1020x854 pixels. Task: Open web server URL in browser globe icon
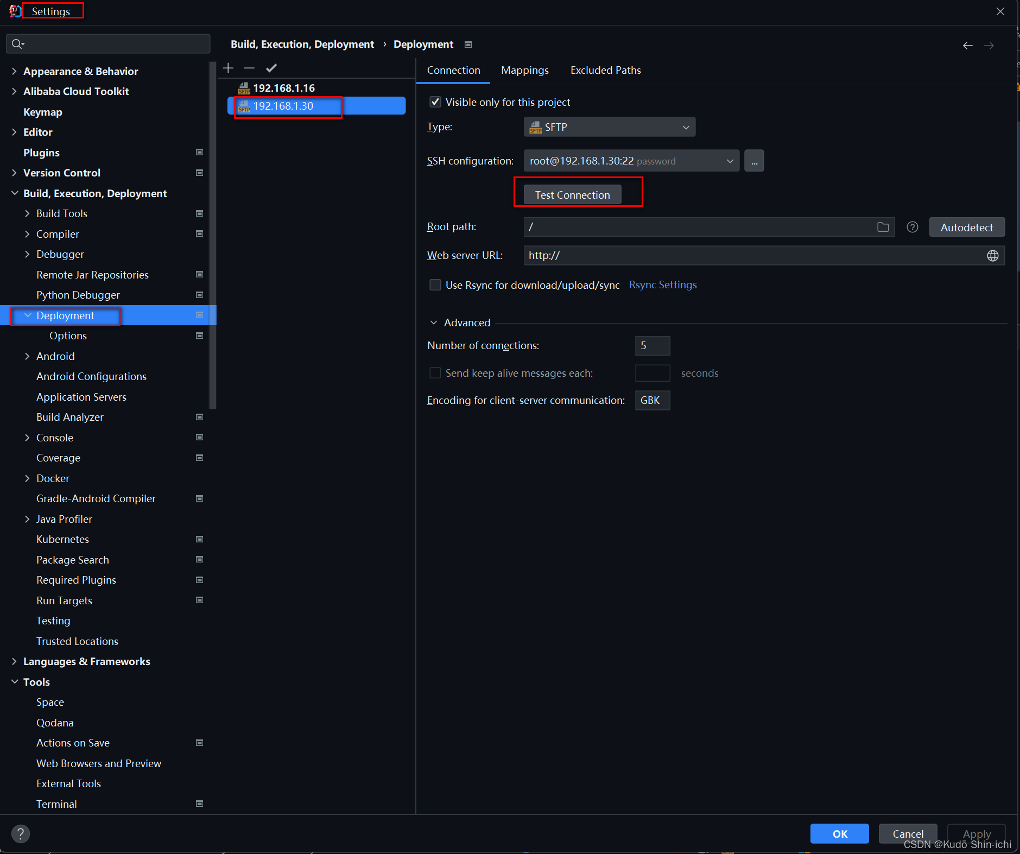pos(993,256)
